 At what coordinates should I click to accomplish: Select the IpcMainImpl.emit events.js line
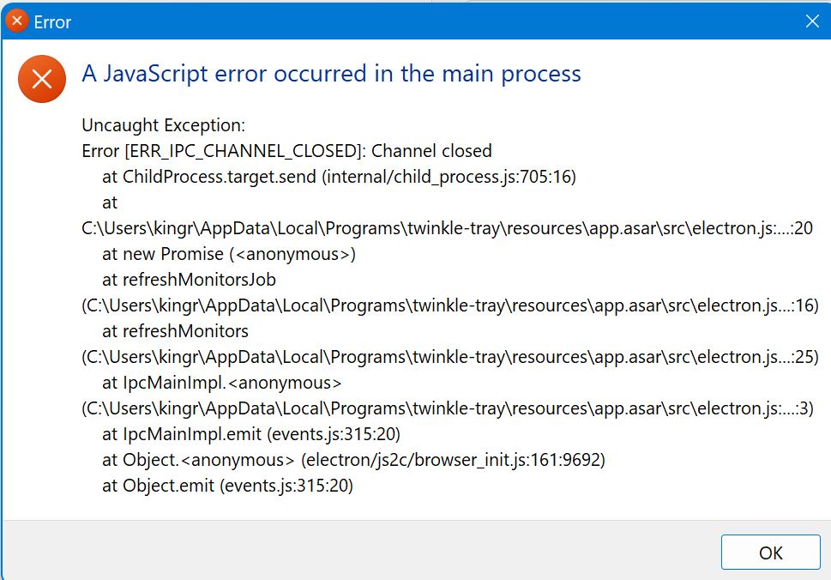tap(250, 434)
